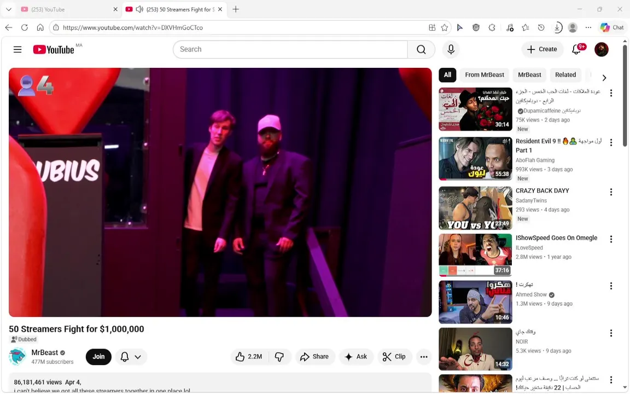Open more actions three-dot button below video
The width and height of the screenshot is (630, 394).
(423, 357)
